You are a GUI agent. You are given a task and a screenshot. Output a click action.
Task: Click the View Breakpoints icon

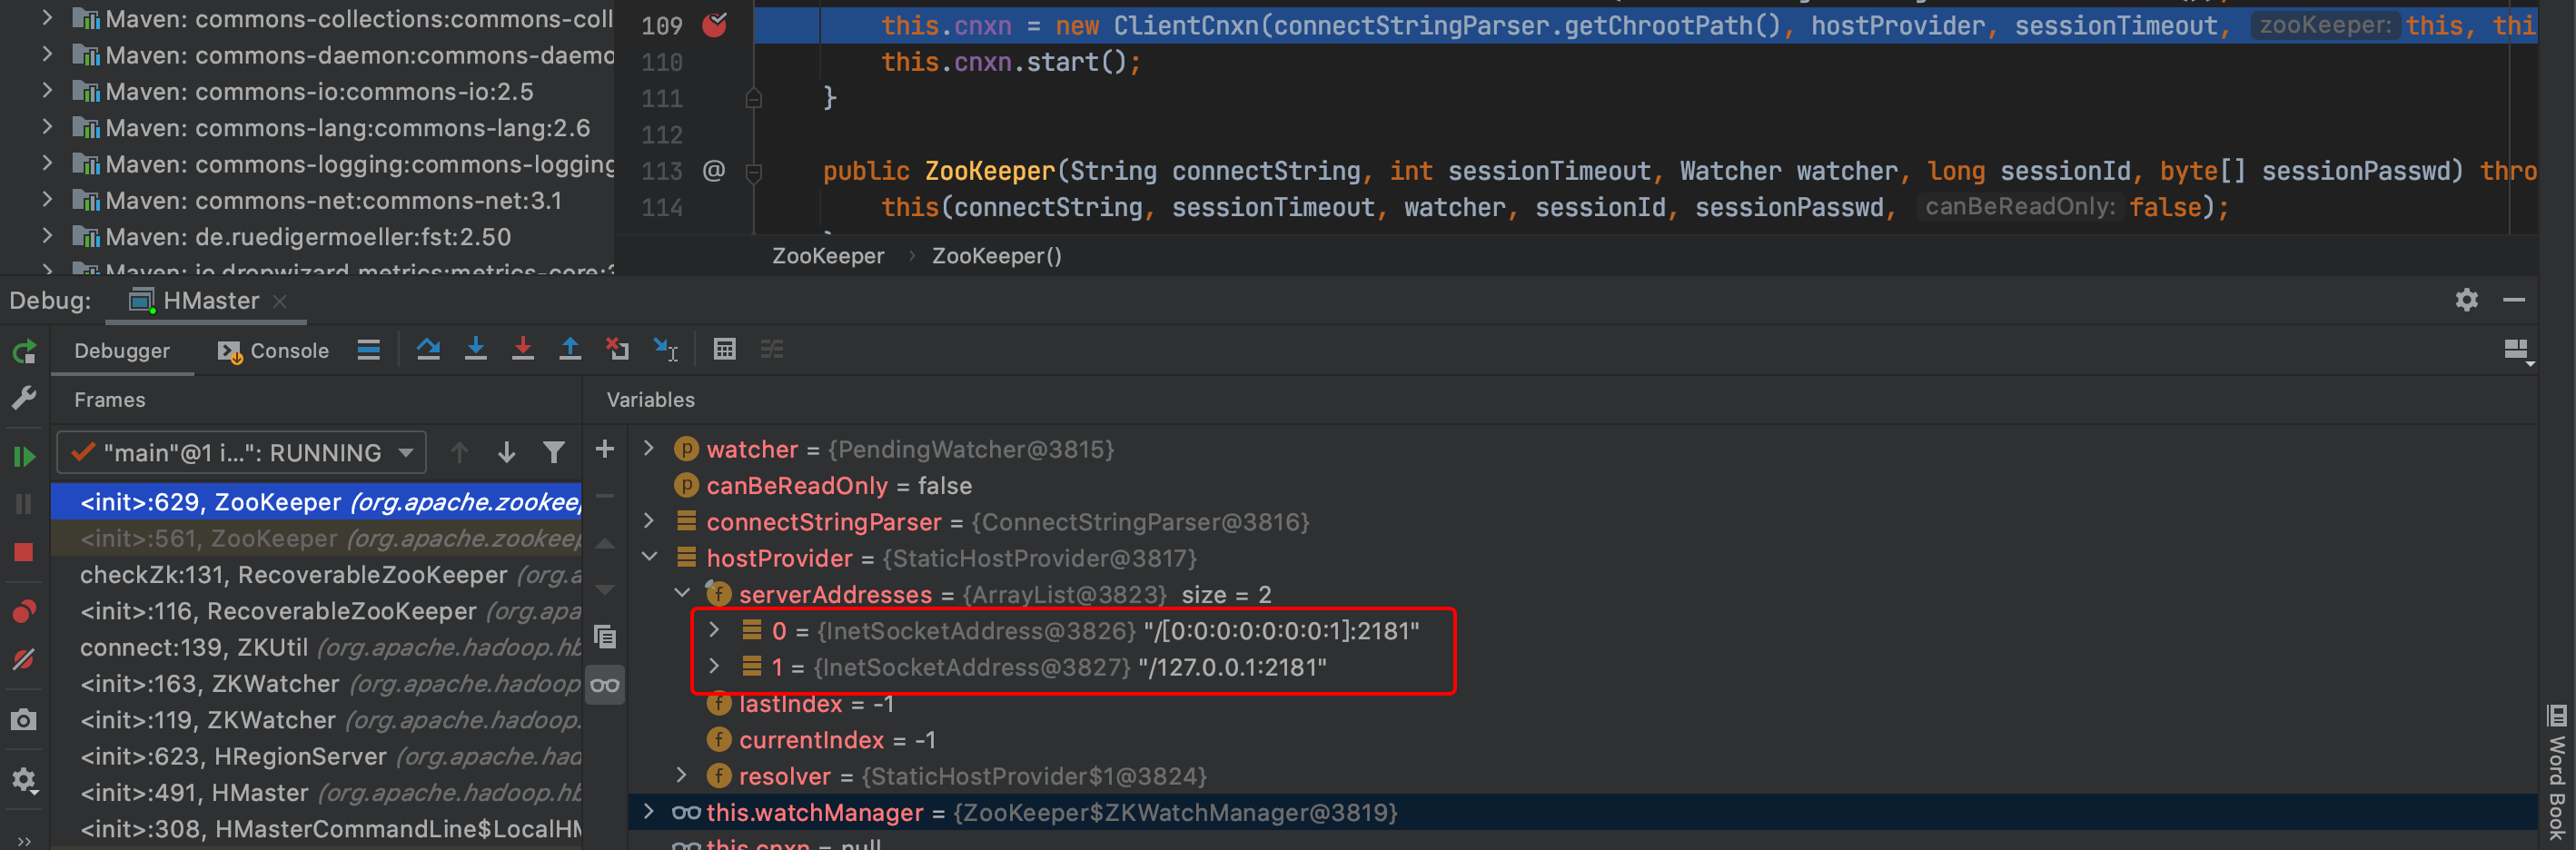[24, 611]
